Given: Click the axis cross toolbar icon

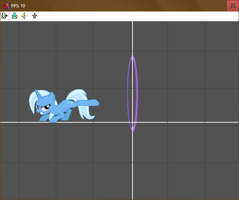Looking at the screenshot, I should pos(35,16).
